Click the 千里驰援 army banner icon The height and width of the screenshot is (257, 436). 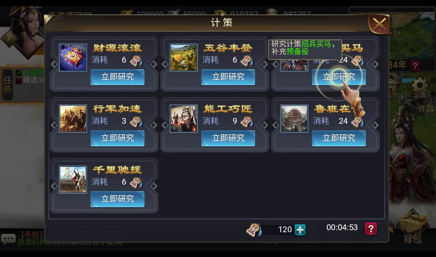(73, 179)
